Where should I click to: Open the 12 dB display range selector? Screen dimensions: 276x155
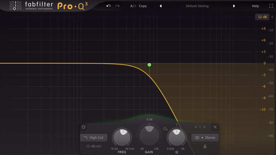[x=262, y=17]
